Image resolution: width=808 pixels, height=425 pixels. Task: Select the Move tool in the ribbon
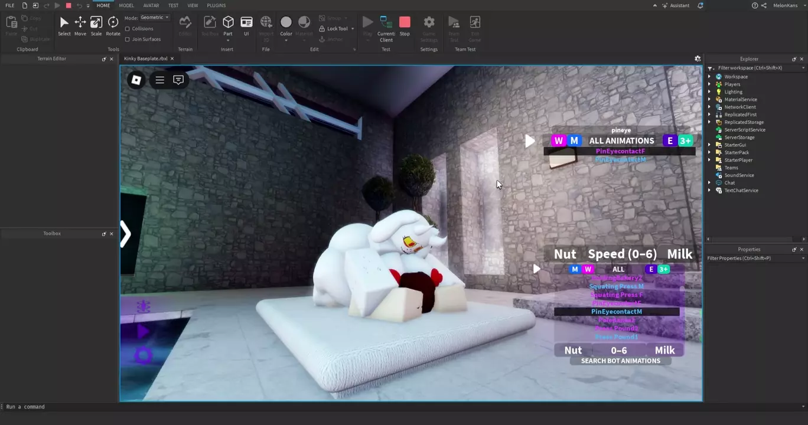click(80, 26)
